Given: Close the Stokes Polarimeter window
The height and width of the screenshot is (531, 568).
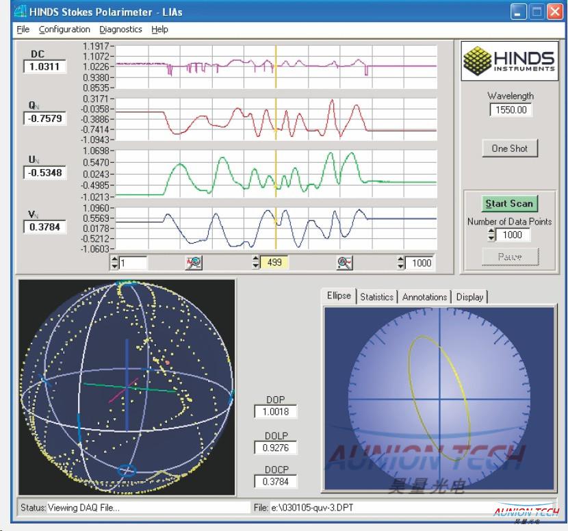Looking at the screenshot, I should tap(555, 12).
